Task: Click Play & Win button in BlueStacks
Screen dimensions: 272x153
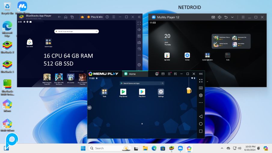Action: click(95, 17)
